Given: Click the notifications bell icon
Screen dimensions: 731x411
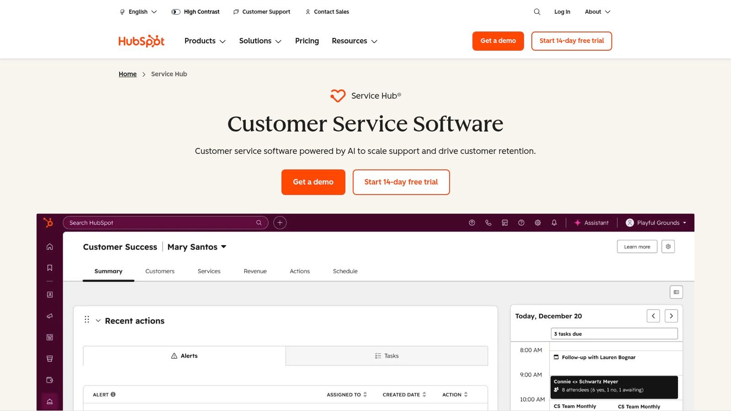Looking at the screenshot, I should [554, 222].
